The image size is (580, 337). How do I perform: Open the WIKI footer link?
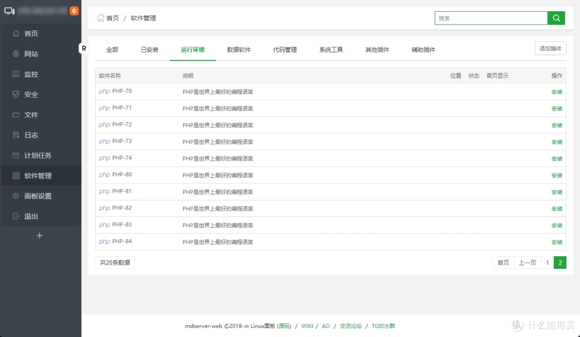tap(307, 325)
